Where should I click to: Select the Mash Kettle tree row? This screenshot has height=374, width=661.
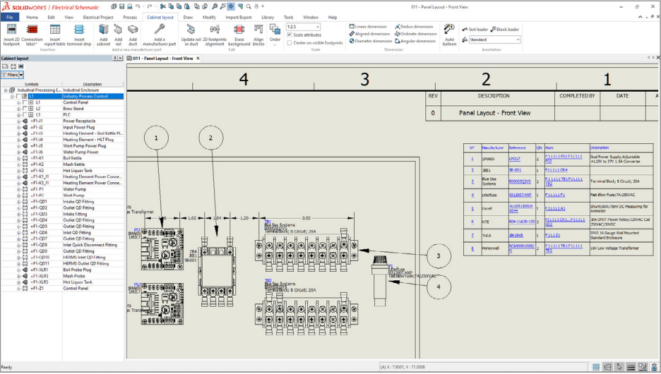coord(62,164)
